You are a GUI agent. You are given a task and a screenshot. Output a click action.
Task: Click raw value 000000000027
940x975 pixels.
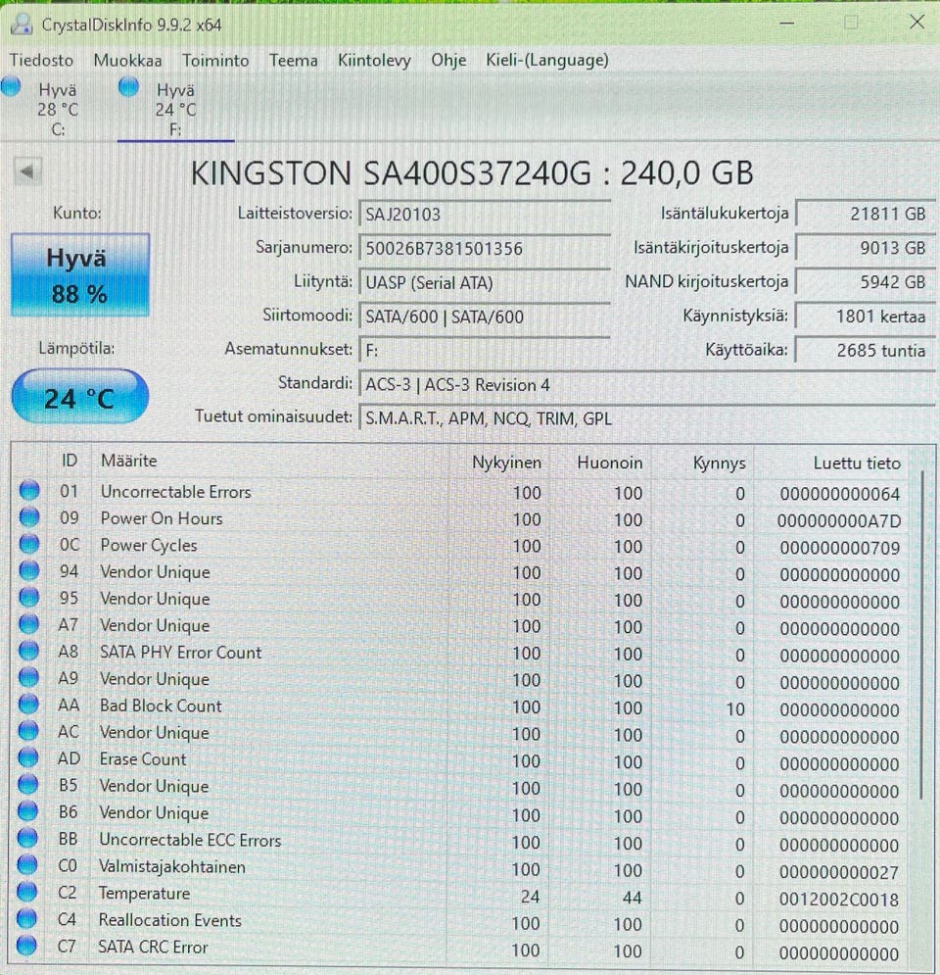839,872
